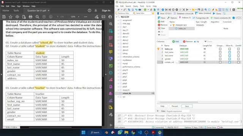The width and height of the screenshot is (243, 136).
Task: Print the PDF via the printer icon
Action: click(x=30, y=17)
